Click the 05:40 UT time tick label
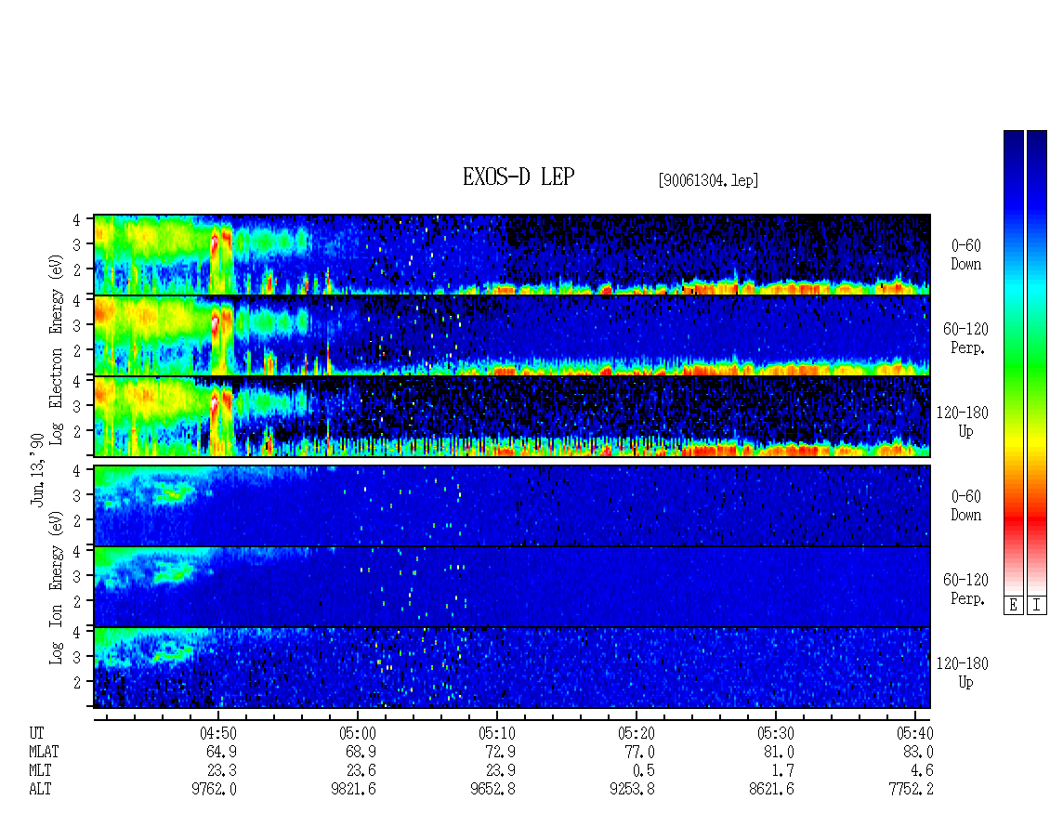The height and width of the screenshot is (813, 1050). pyautogui.click(x=914, y=733)
